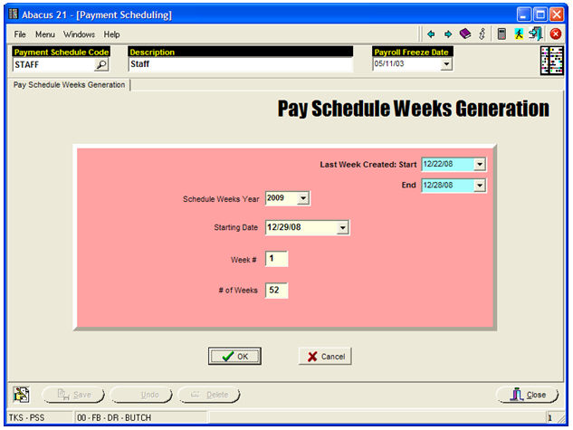Screen dimensions: 573x430
Task: Click the back arrow toolbar icon
Action: 431,33
